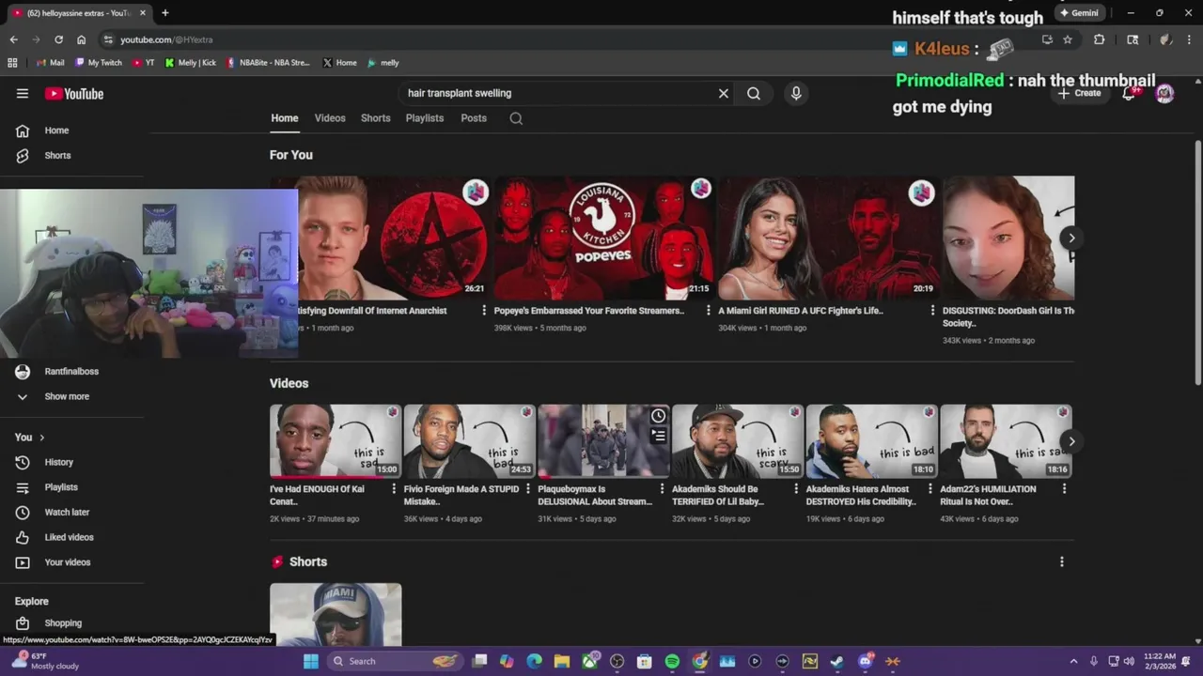Click the browser address bar URL
The width and height of the screenshot is (1203, 676).
point(166,39)
